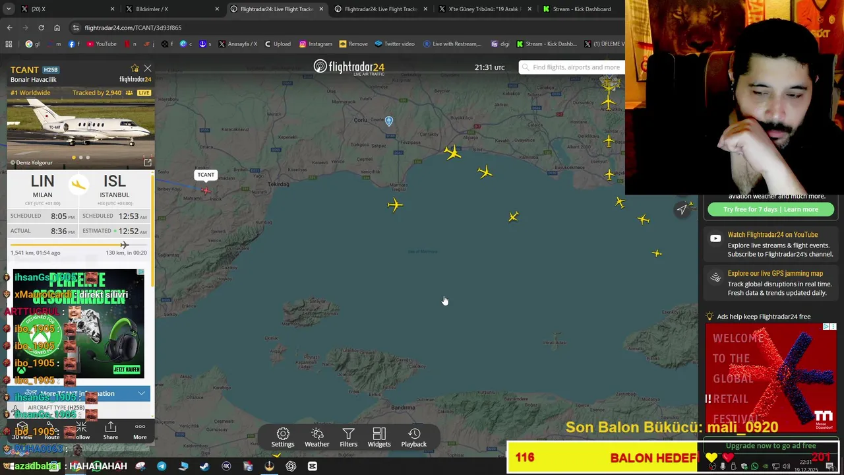
Task: Click Upgrade now to go ad free
Action: click(x=771, y=446)
